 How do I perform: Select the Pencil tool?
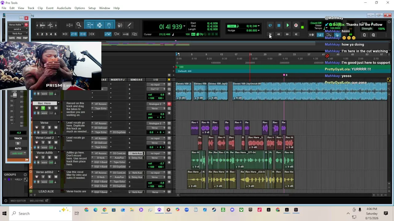coord(129,25)
